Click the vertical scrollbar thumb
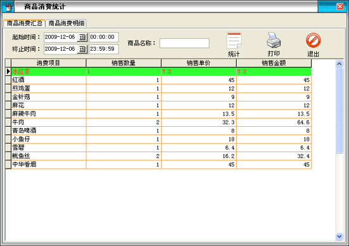 coord(339,110)
